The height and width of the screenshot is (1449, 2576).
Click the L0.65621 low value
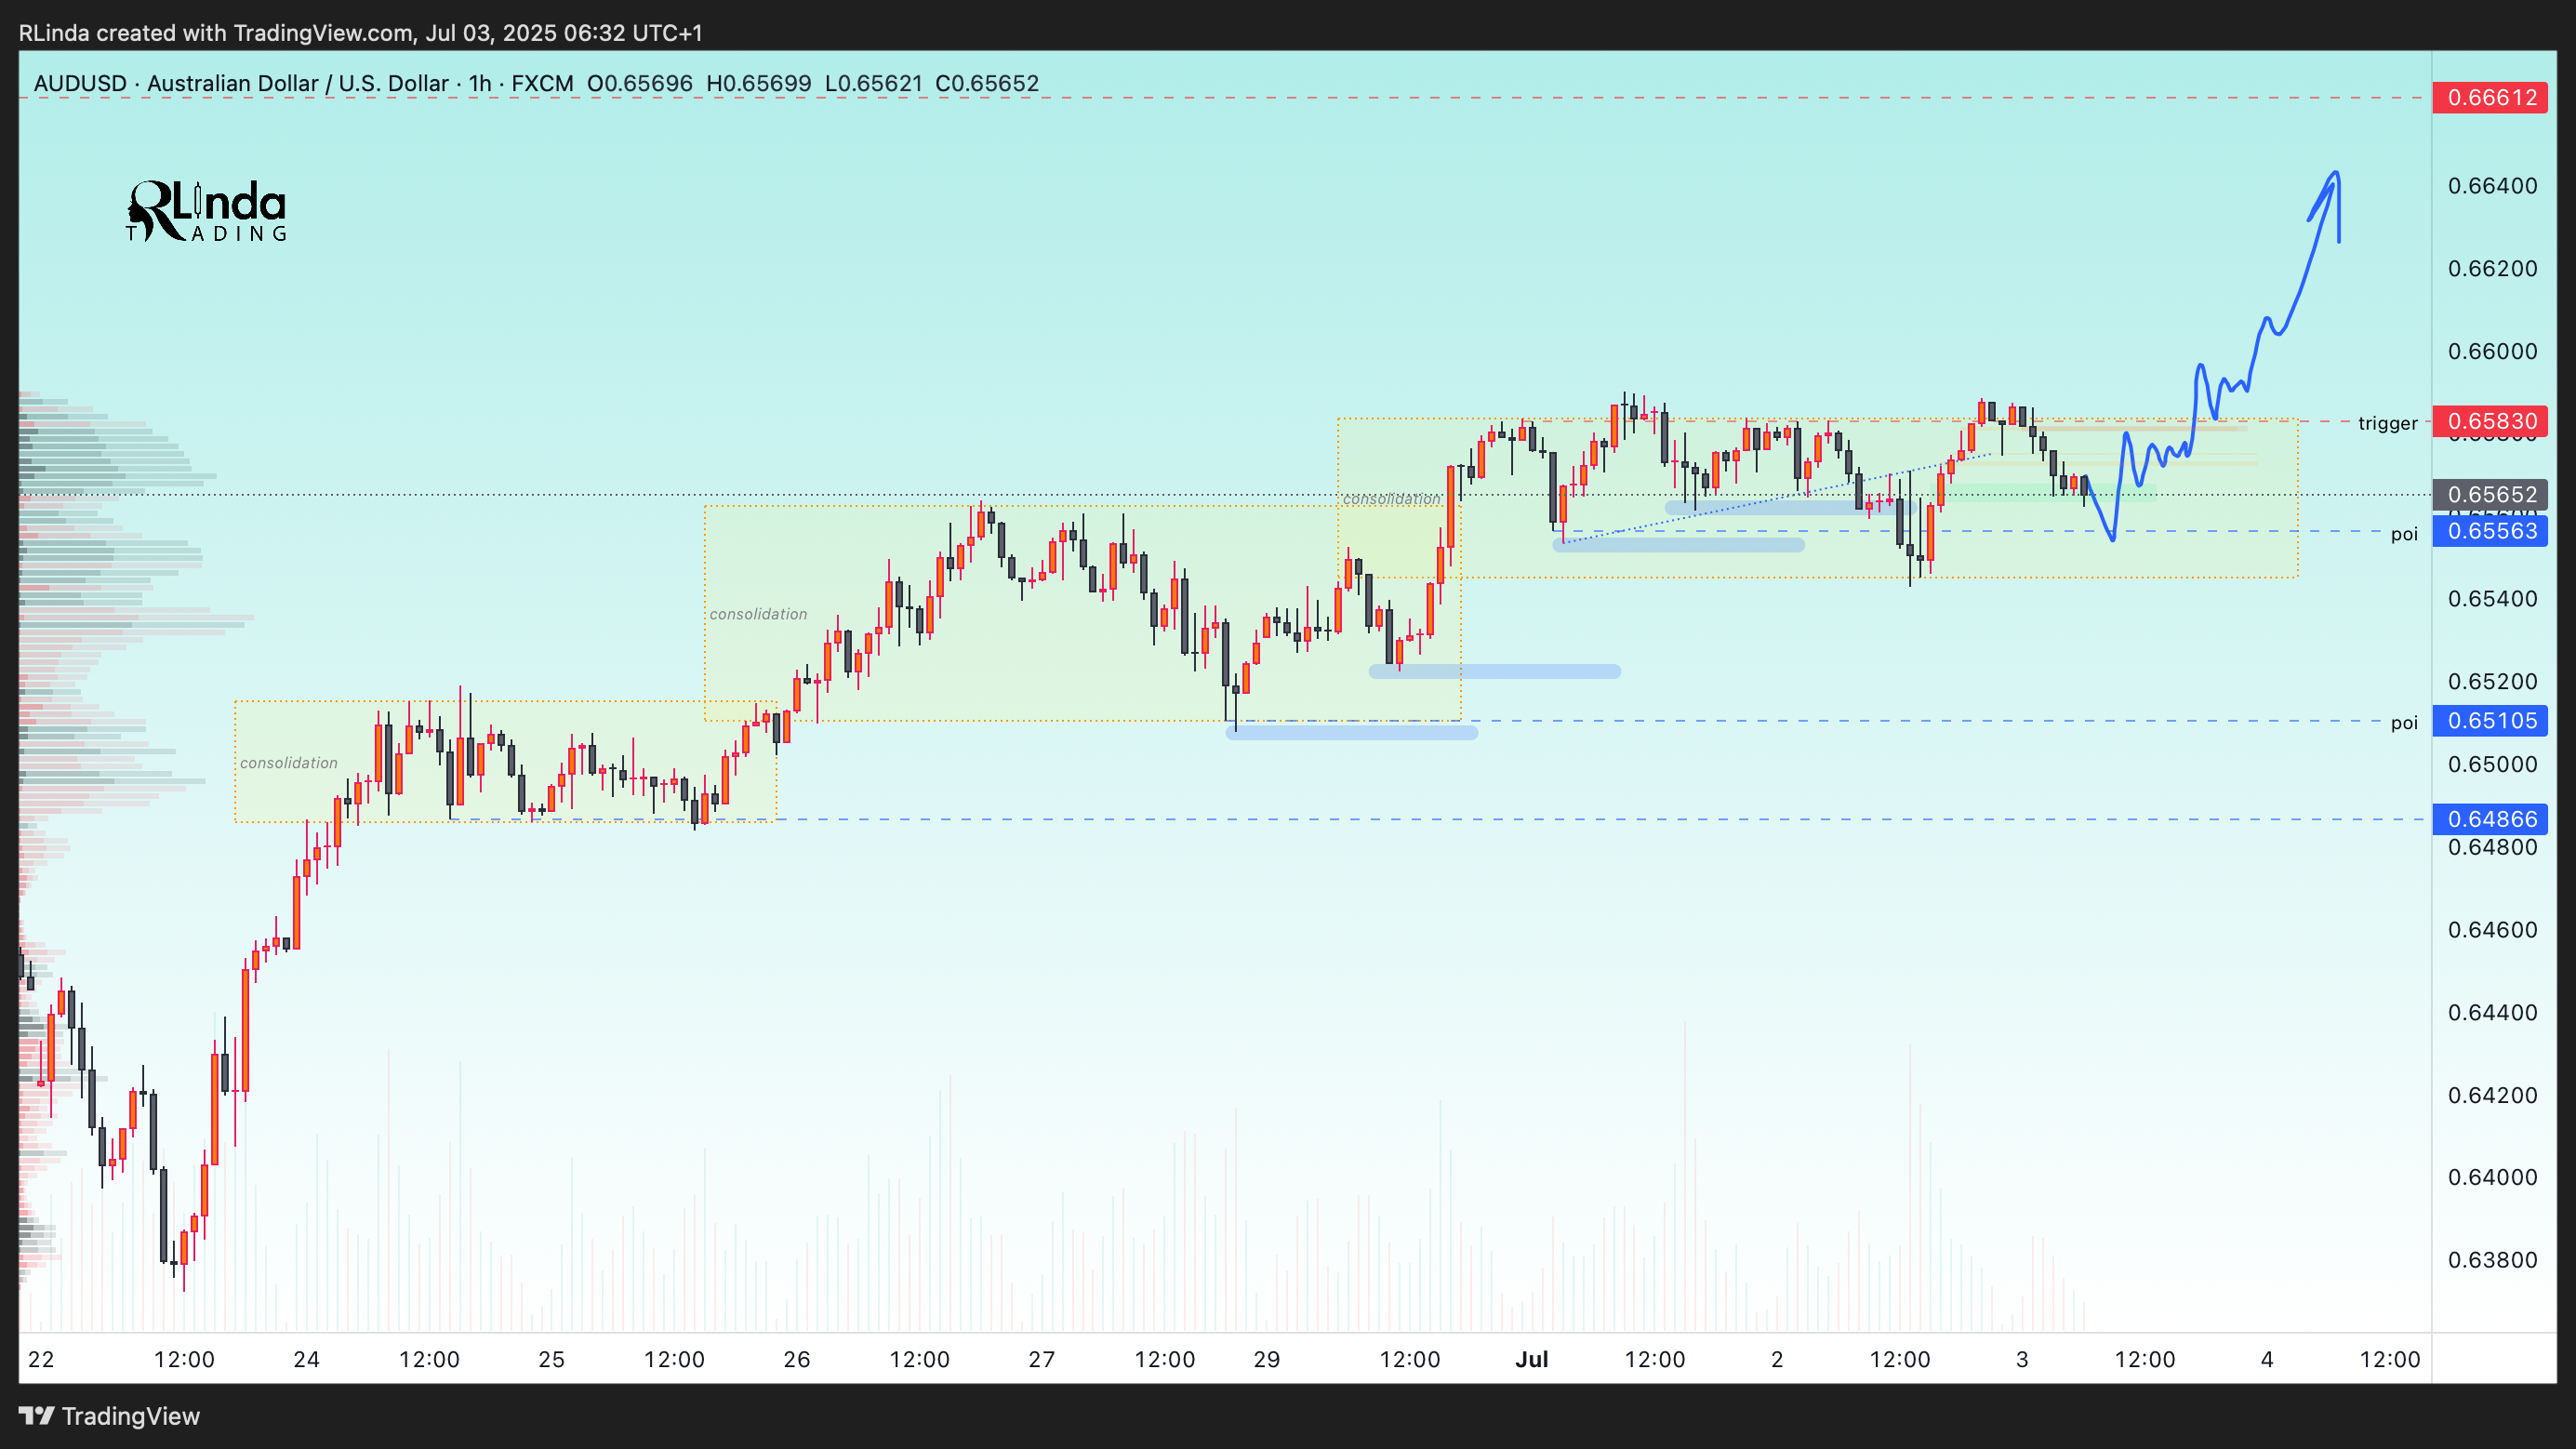click(x=874, y=83)
